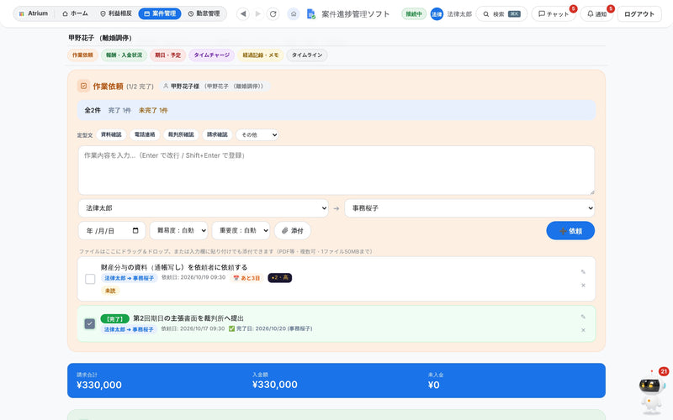The width and height of the screenshot is (673, 420).
Task: Edit the 財産分与の資料 task with pencil icon
Action: click(x=583, y=271)
